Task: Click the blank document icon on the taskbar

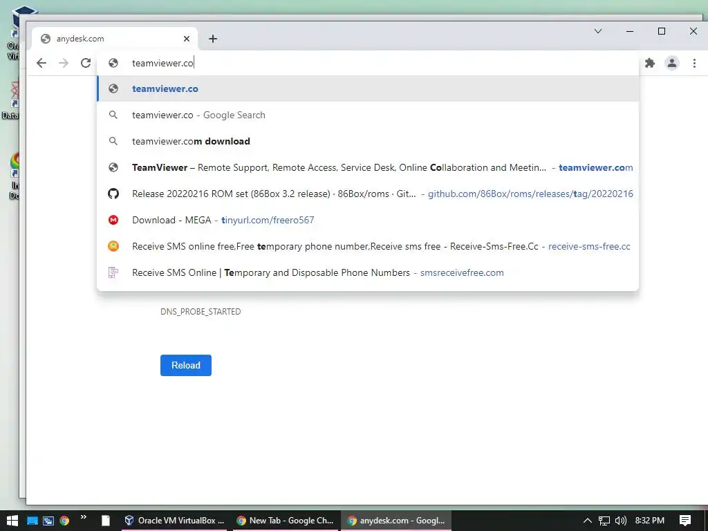Action: pyautogui.click(x=105, y=521)
